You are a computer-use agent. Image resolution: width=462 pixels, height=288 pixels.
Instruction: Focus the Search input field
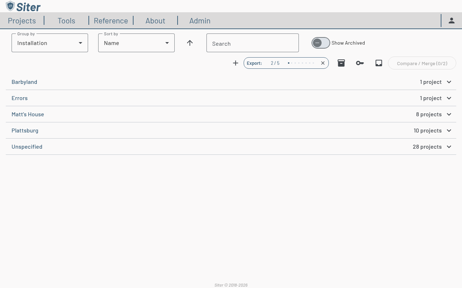(x=253, y=43)
